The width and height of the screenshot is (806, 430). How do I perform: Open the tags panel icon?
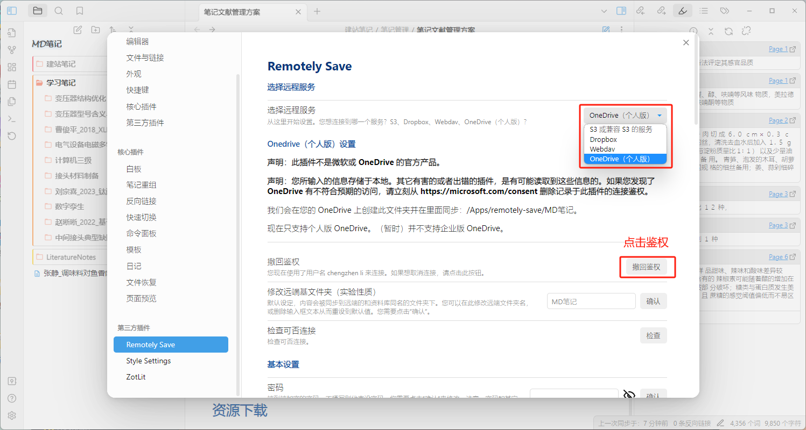point(725,10)
